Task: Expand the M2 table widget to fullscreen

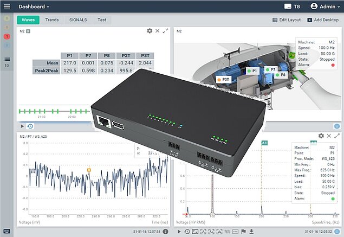Action: tap(166, 31)
